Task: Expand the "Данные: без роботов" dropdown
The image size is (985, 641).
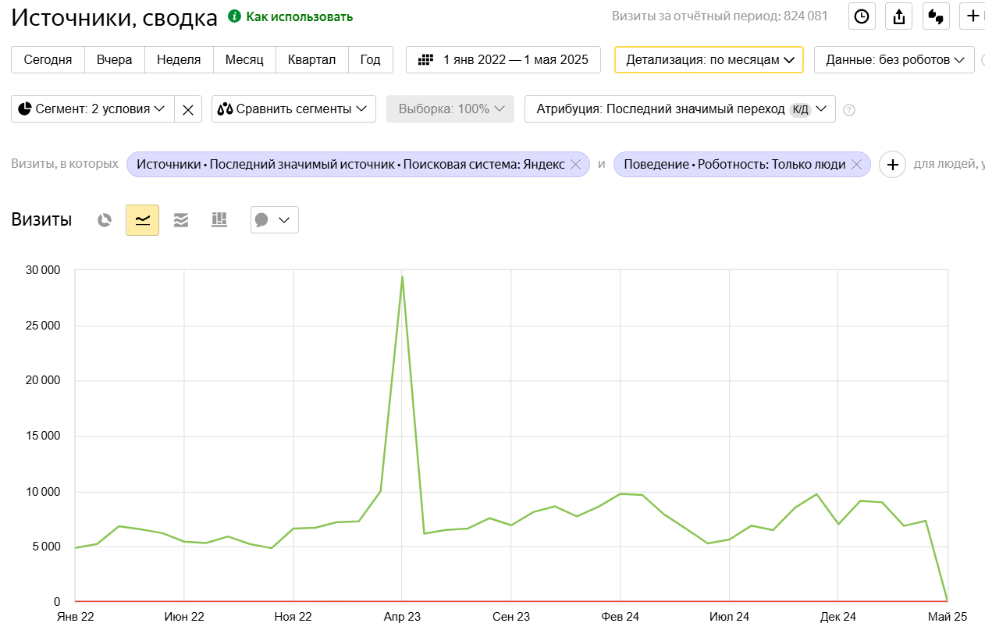Action: (894, 60)
